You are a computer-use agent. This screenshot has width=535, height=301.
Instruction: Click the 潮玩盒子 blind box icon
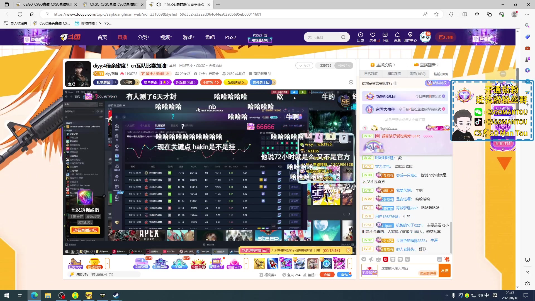[217, 263]
